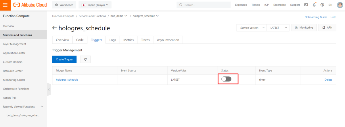Image resolution: width=345 pixels, height=127 pixels.
Task: Toggle the hologres_schedule trigger status switch
Action: (x=226, y=79)
